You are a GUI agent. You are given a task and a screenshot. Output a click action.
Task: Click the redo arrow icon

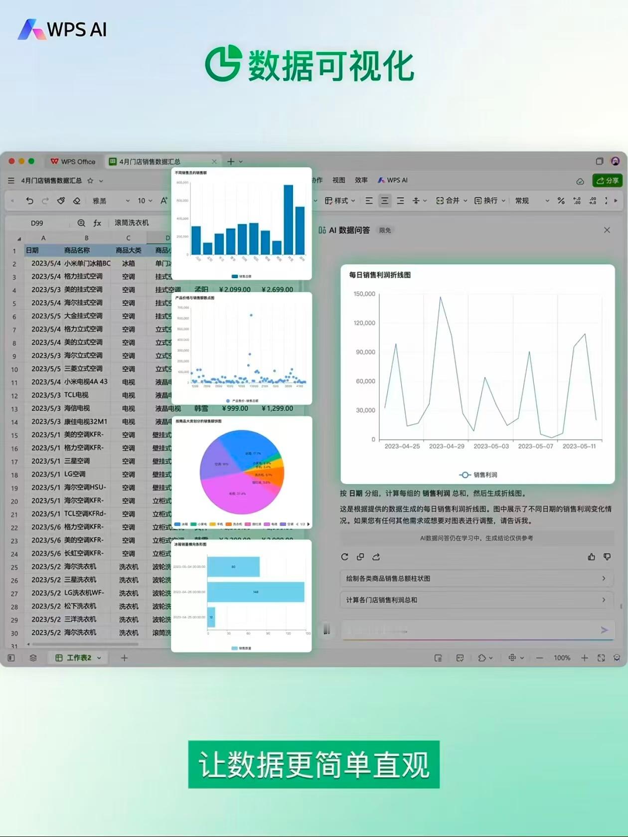pyautogui.click(x=45, y=201)
